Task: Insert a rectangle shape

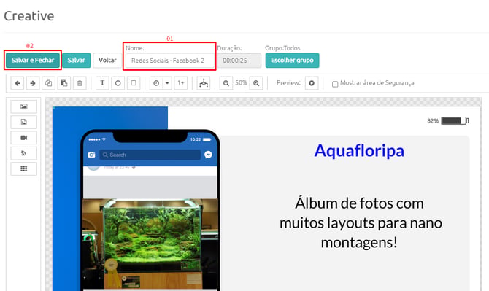Action: click(x=134, y=83)
